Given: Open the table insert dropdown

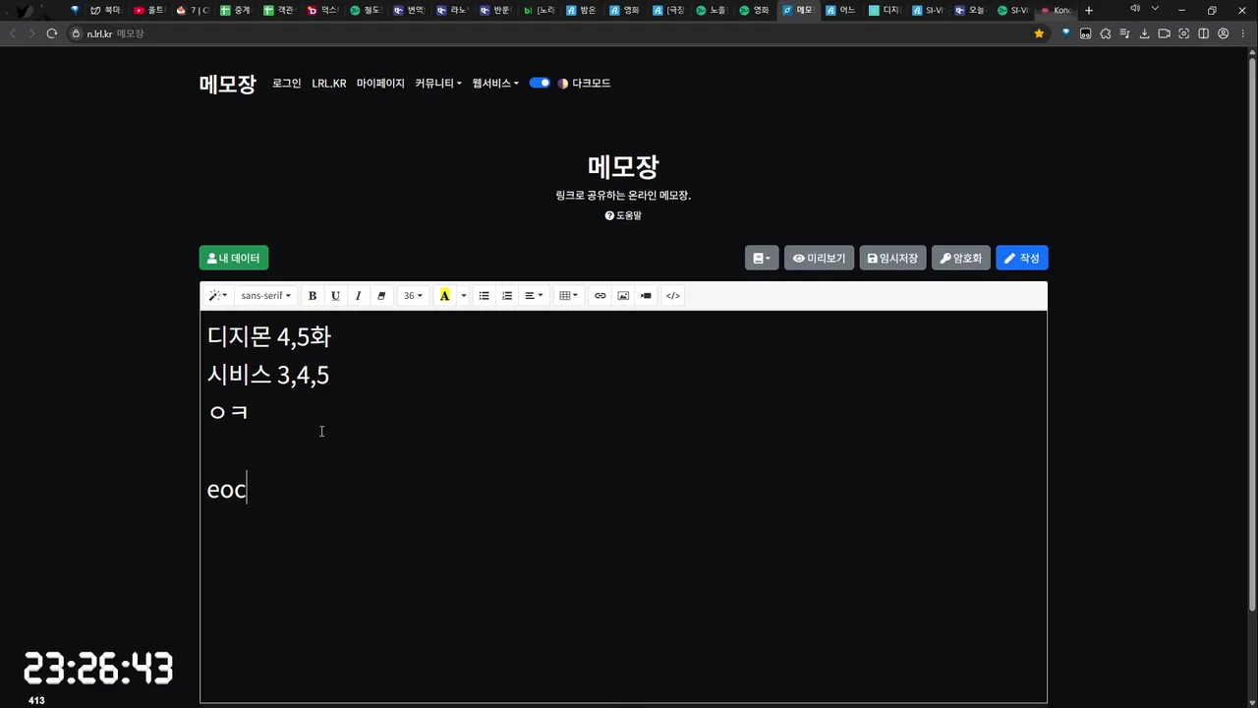Looking at the screenshot, I should click(x=568, y=296).
